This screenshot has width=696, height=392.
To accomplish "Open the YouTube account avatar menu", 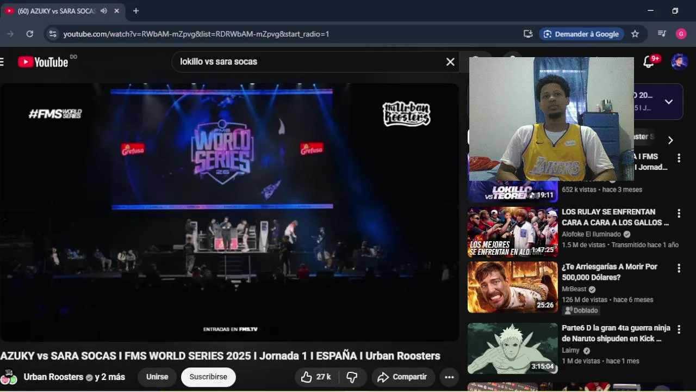I will click(x=679, y=62).
